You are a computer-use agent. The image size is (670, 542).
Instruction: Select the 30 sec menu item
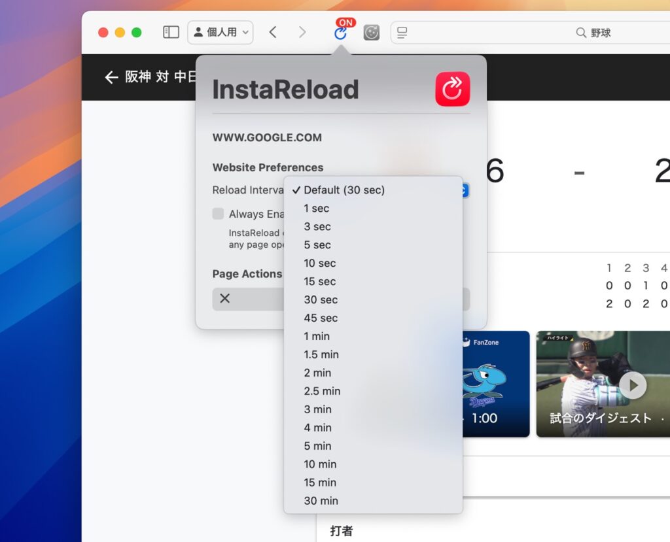click(373, 300)
